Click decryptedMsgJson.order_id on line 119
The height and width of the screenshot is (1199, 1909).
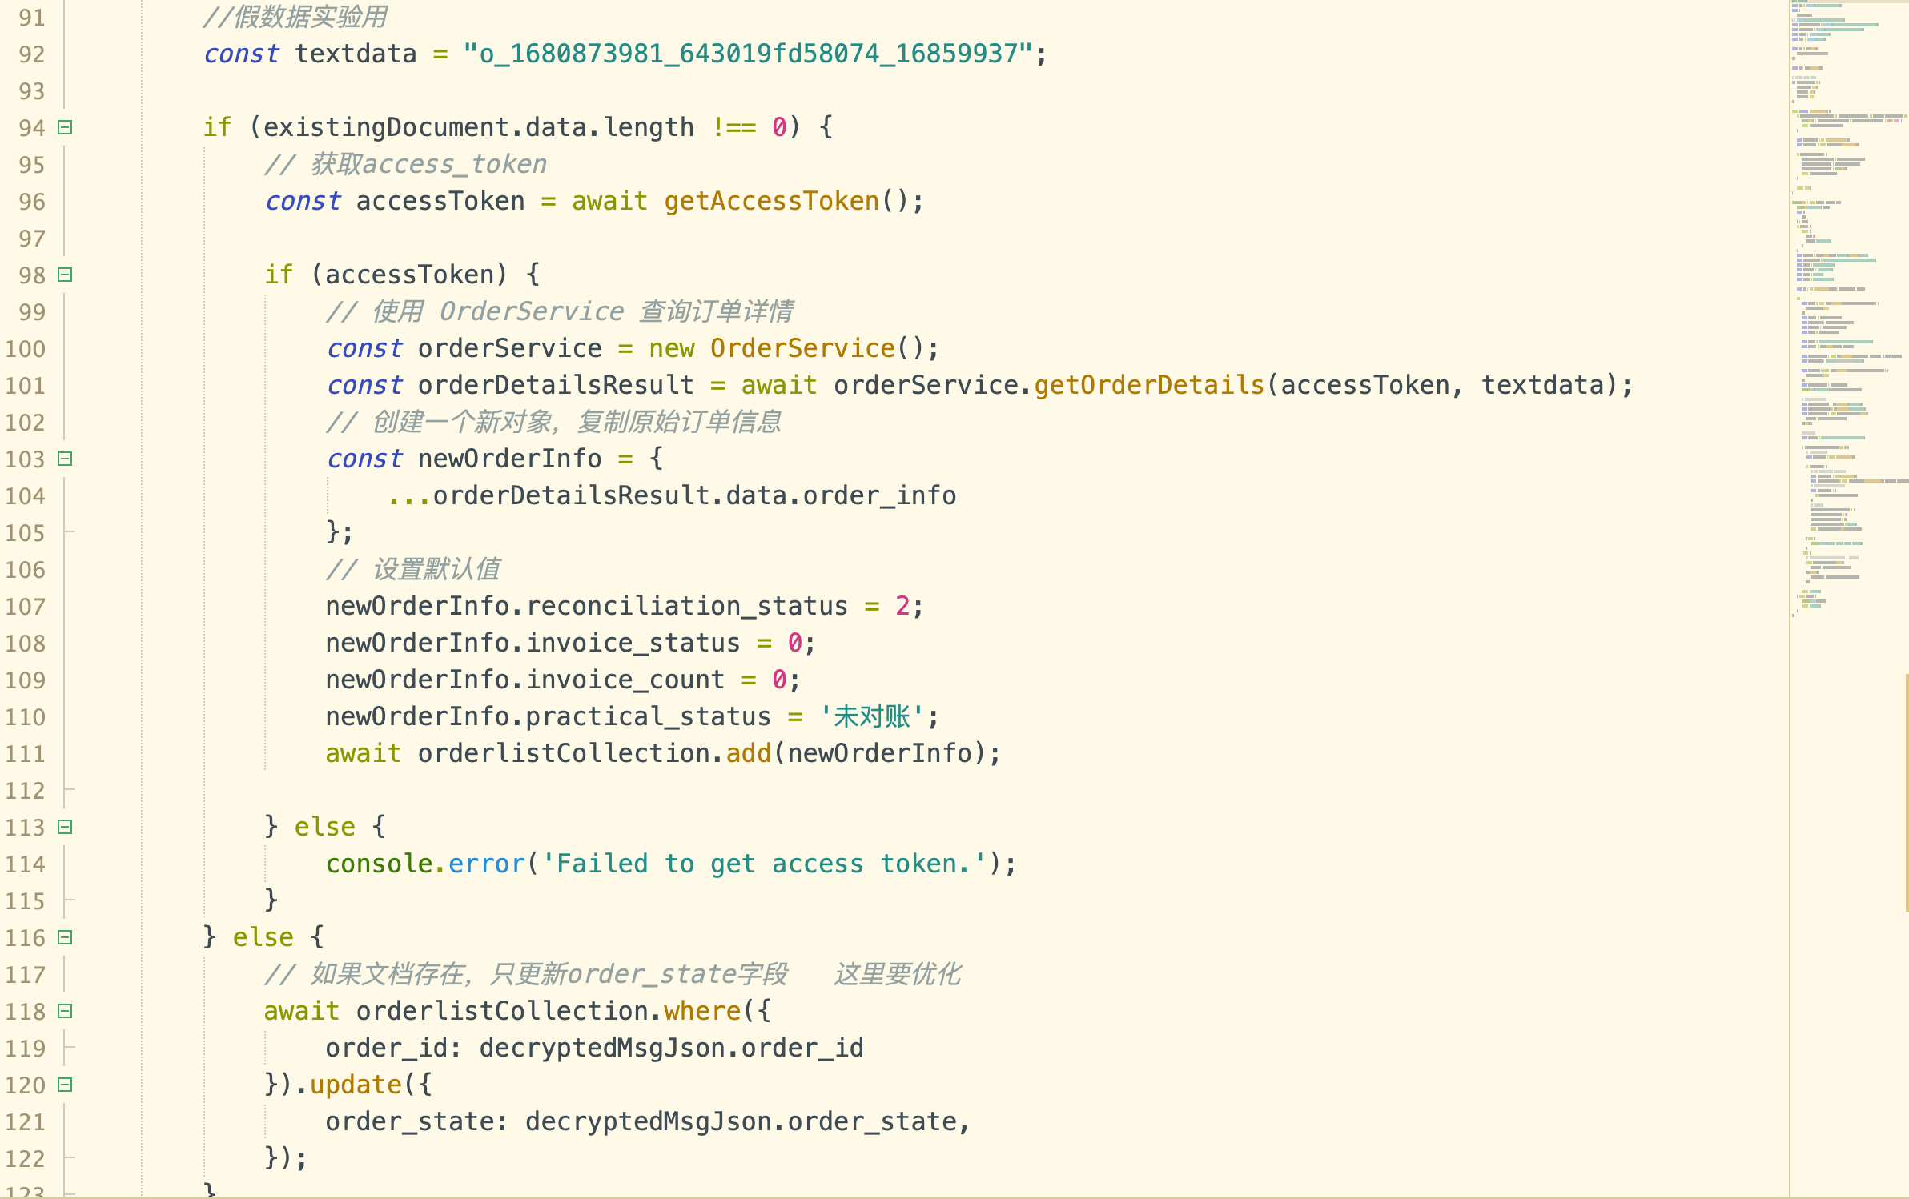coord(672,1048)
